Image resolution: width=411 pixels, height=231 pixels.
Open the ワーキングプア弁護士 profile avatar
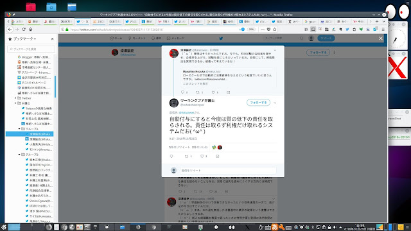(x=174, y=103)
